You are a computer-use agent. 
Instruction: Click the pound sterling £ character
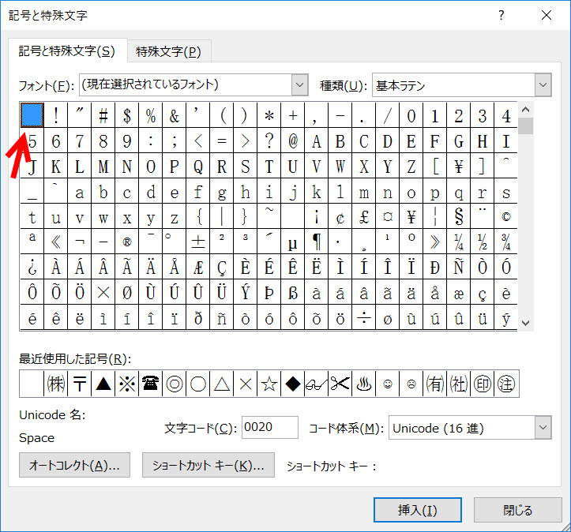363,217
